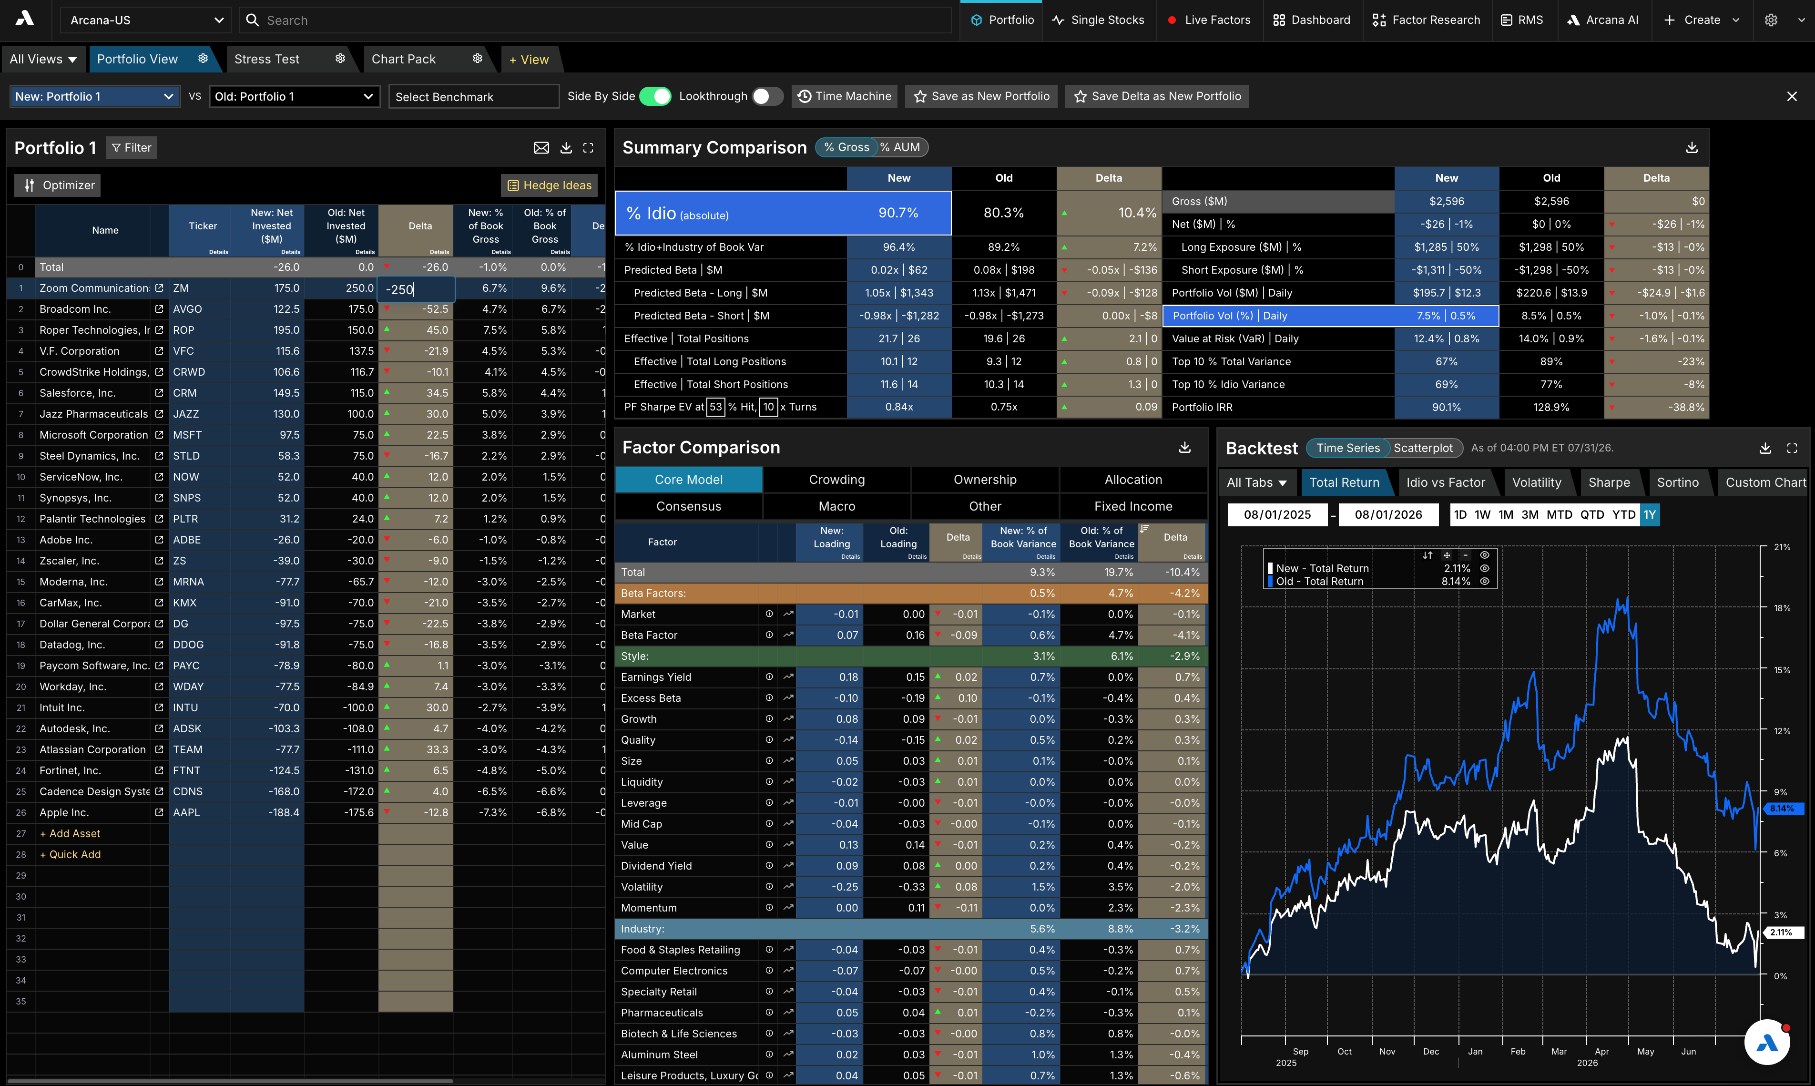Viewport: 1815px width, 1086px height.
Task: Expand the Create menu
Action: point(1702,20)
